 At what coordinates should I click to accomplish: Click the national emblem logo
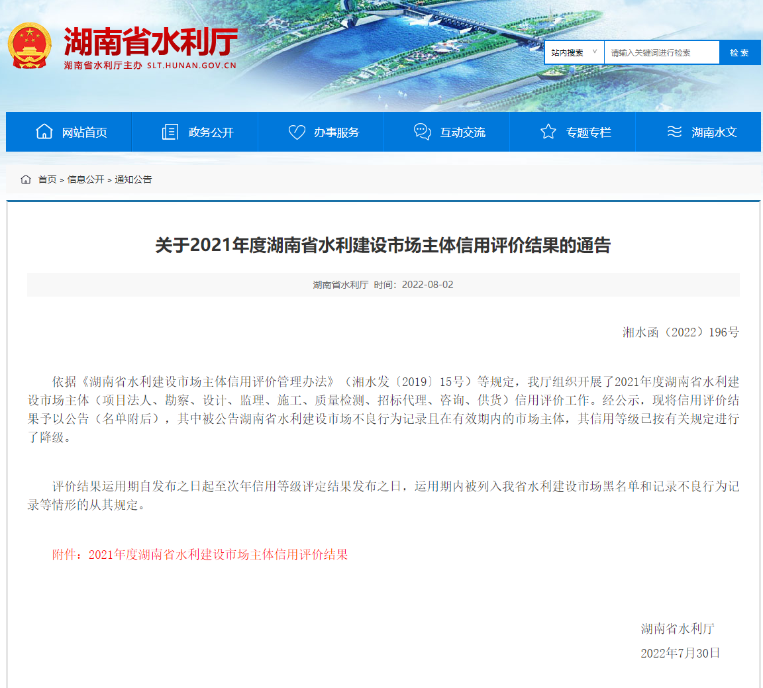[x=29, y=46]
